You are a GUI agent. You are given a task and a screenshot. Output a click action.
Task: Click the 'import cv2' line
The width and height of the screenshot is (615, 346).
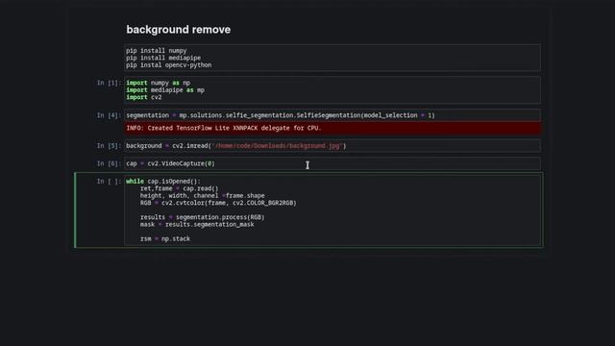click(x=143, y=97)
